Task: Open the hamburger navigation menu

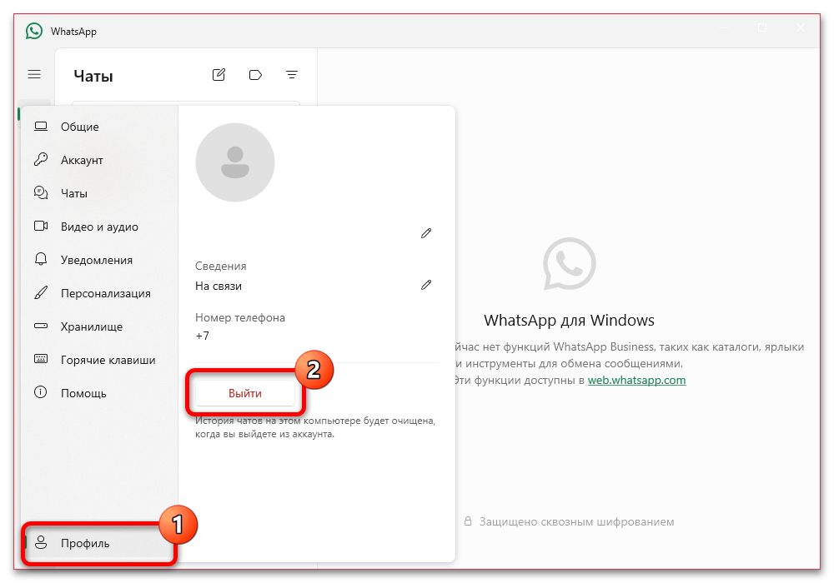Action: click(x=34, y=74)
